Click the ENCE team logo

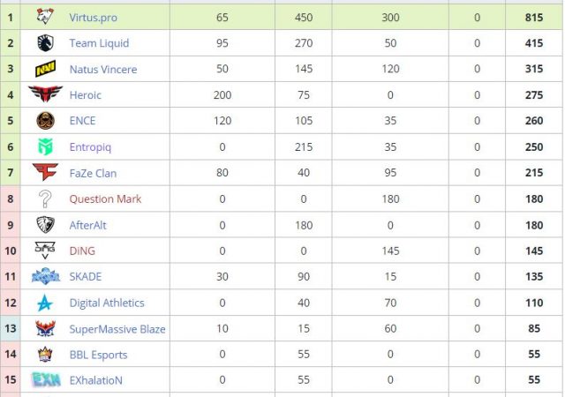click(x=45, y=121)
